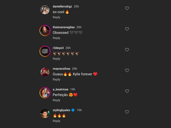Reply to the "Perfeição" comment

(x=56, y=100)
